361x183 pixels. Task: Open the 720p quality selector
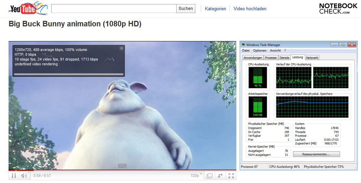(196, 175)
